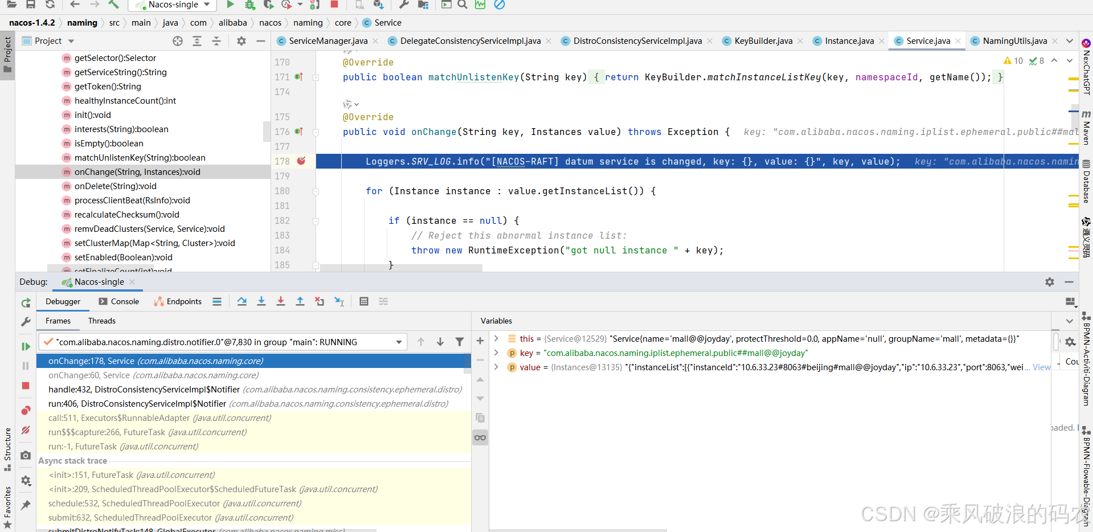Switch to the Console tab
1093x532 pixels.
click(119, 302)
